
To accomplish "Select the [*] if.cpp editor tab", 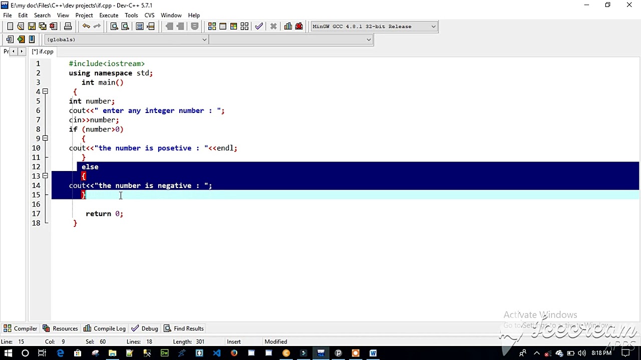I will [43, 51].
